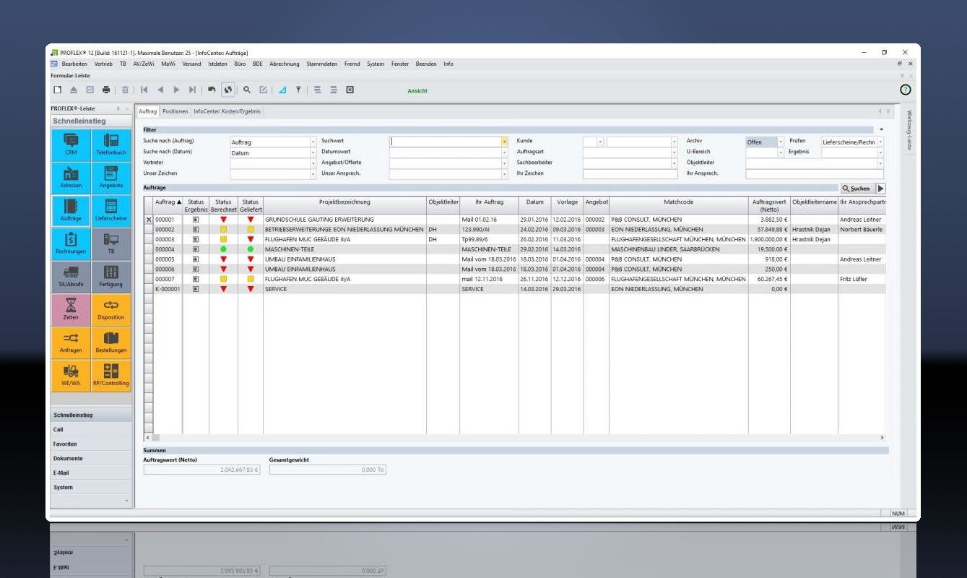Open the Werkzeug-Leiste side panel tab

pos(911,130)
